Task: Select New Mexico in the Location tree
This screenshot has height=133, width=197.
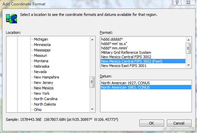Action: [x=44, y=88]
